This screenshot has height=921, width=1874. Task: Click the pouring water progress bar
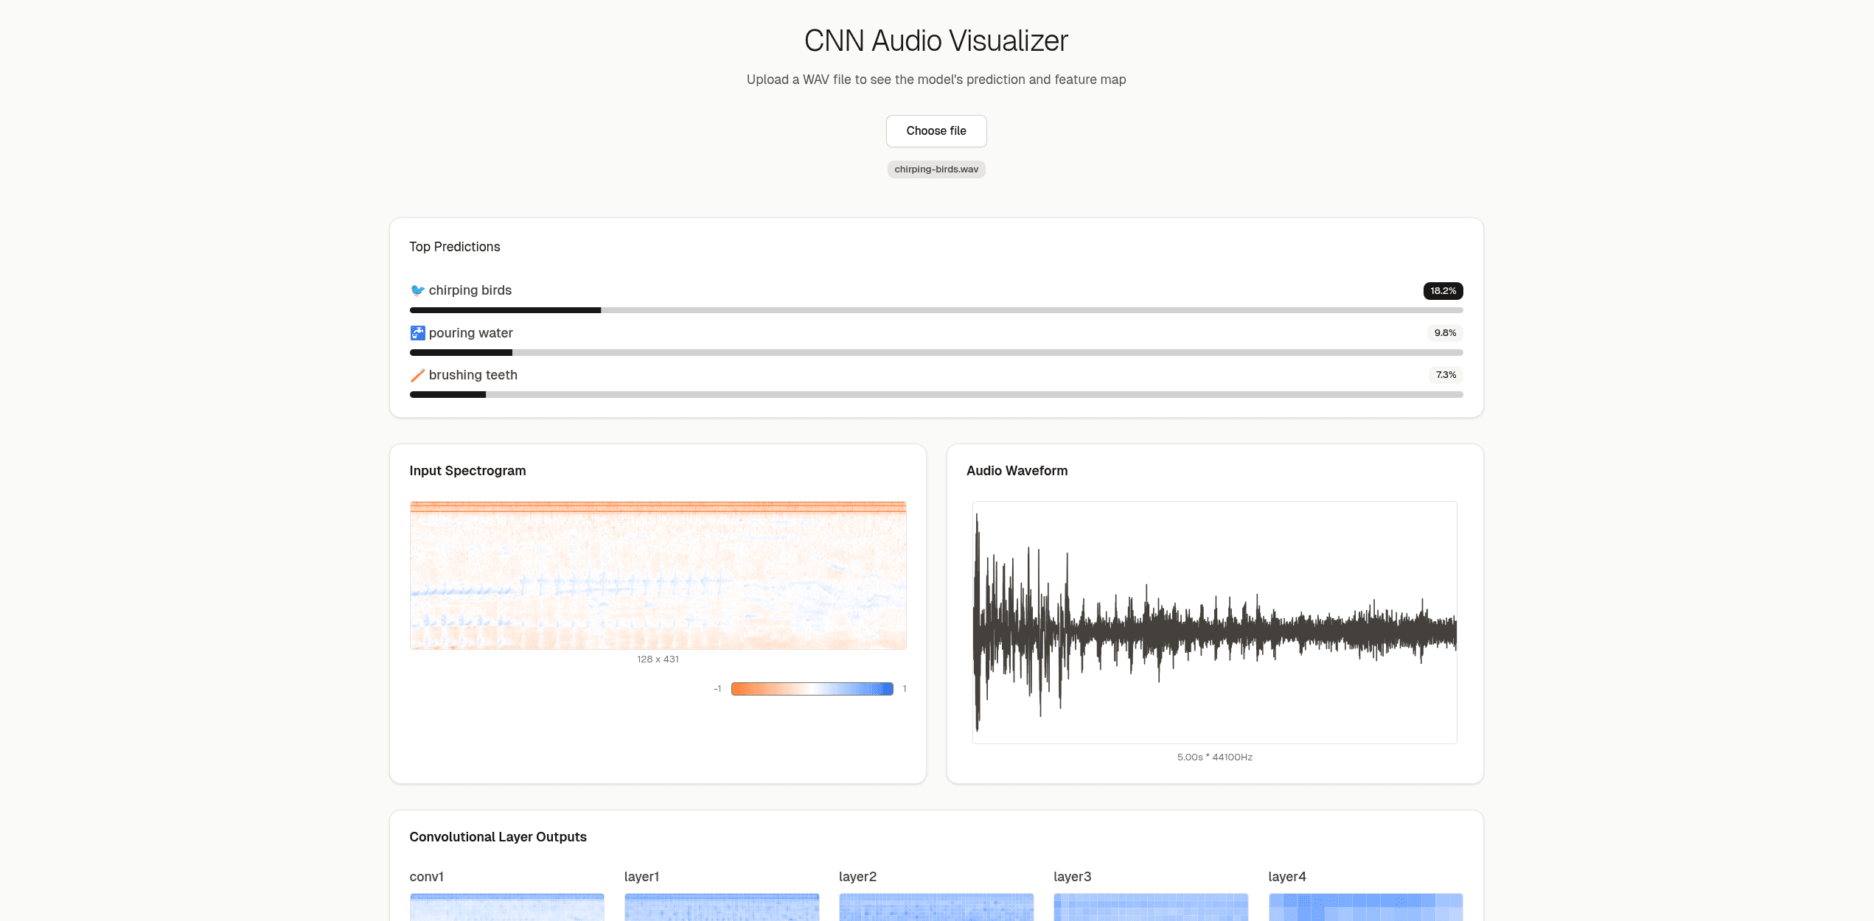pyautogui.click(x=936, y=352)
